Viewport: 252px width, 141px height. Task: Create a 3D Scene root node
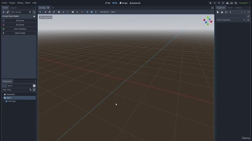[x=19, y=25]
